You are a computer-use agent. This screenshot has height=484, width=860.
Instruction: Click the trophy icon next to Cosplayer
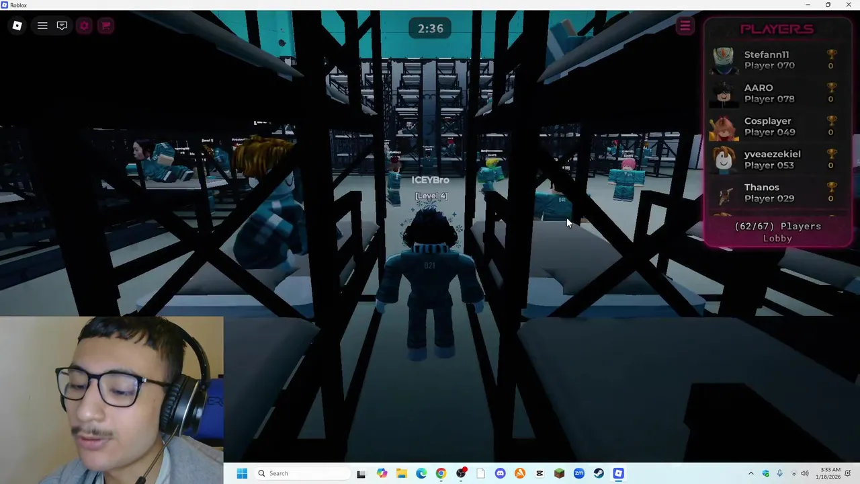(831, 121)
